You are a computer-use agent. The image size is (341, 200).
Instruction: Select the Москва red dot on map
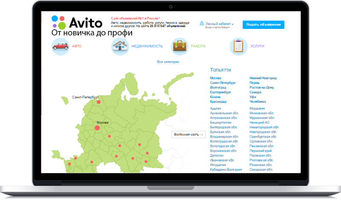pyautogui.click(x=97, y=127)
